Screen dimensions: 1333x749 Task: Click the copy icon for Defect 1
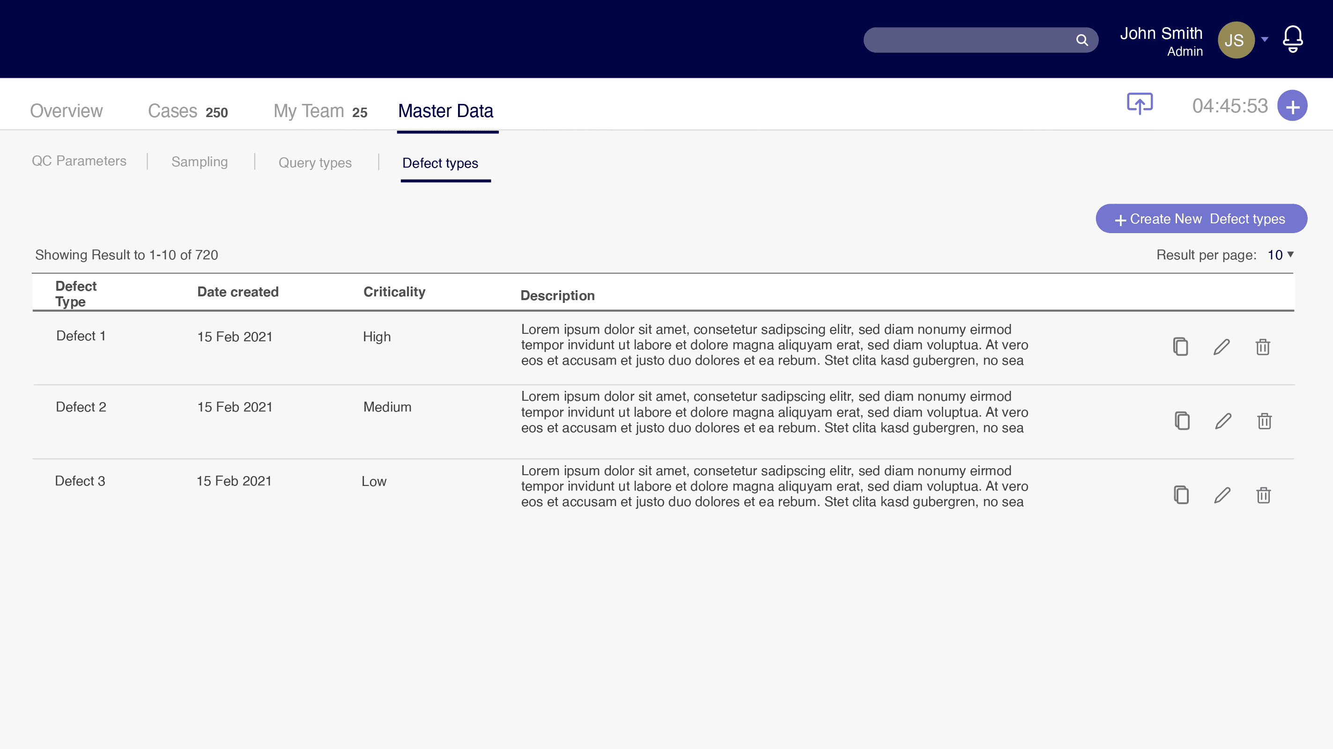[1180, 346]
